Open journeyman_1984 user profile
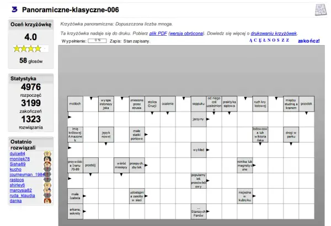Image resolution: width=331 pixels, height=226 pixels. point(27,174)
